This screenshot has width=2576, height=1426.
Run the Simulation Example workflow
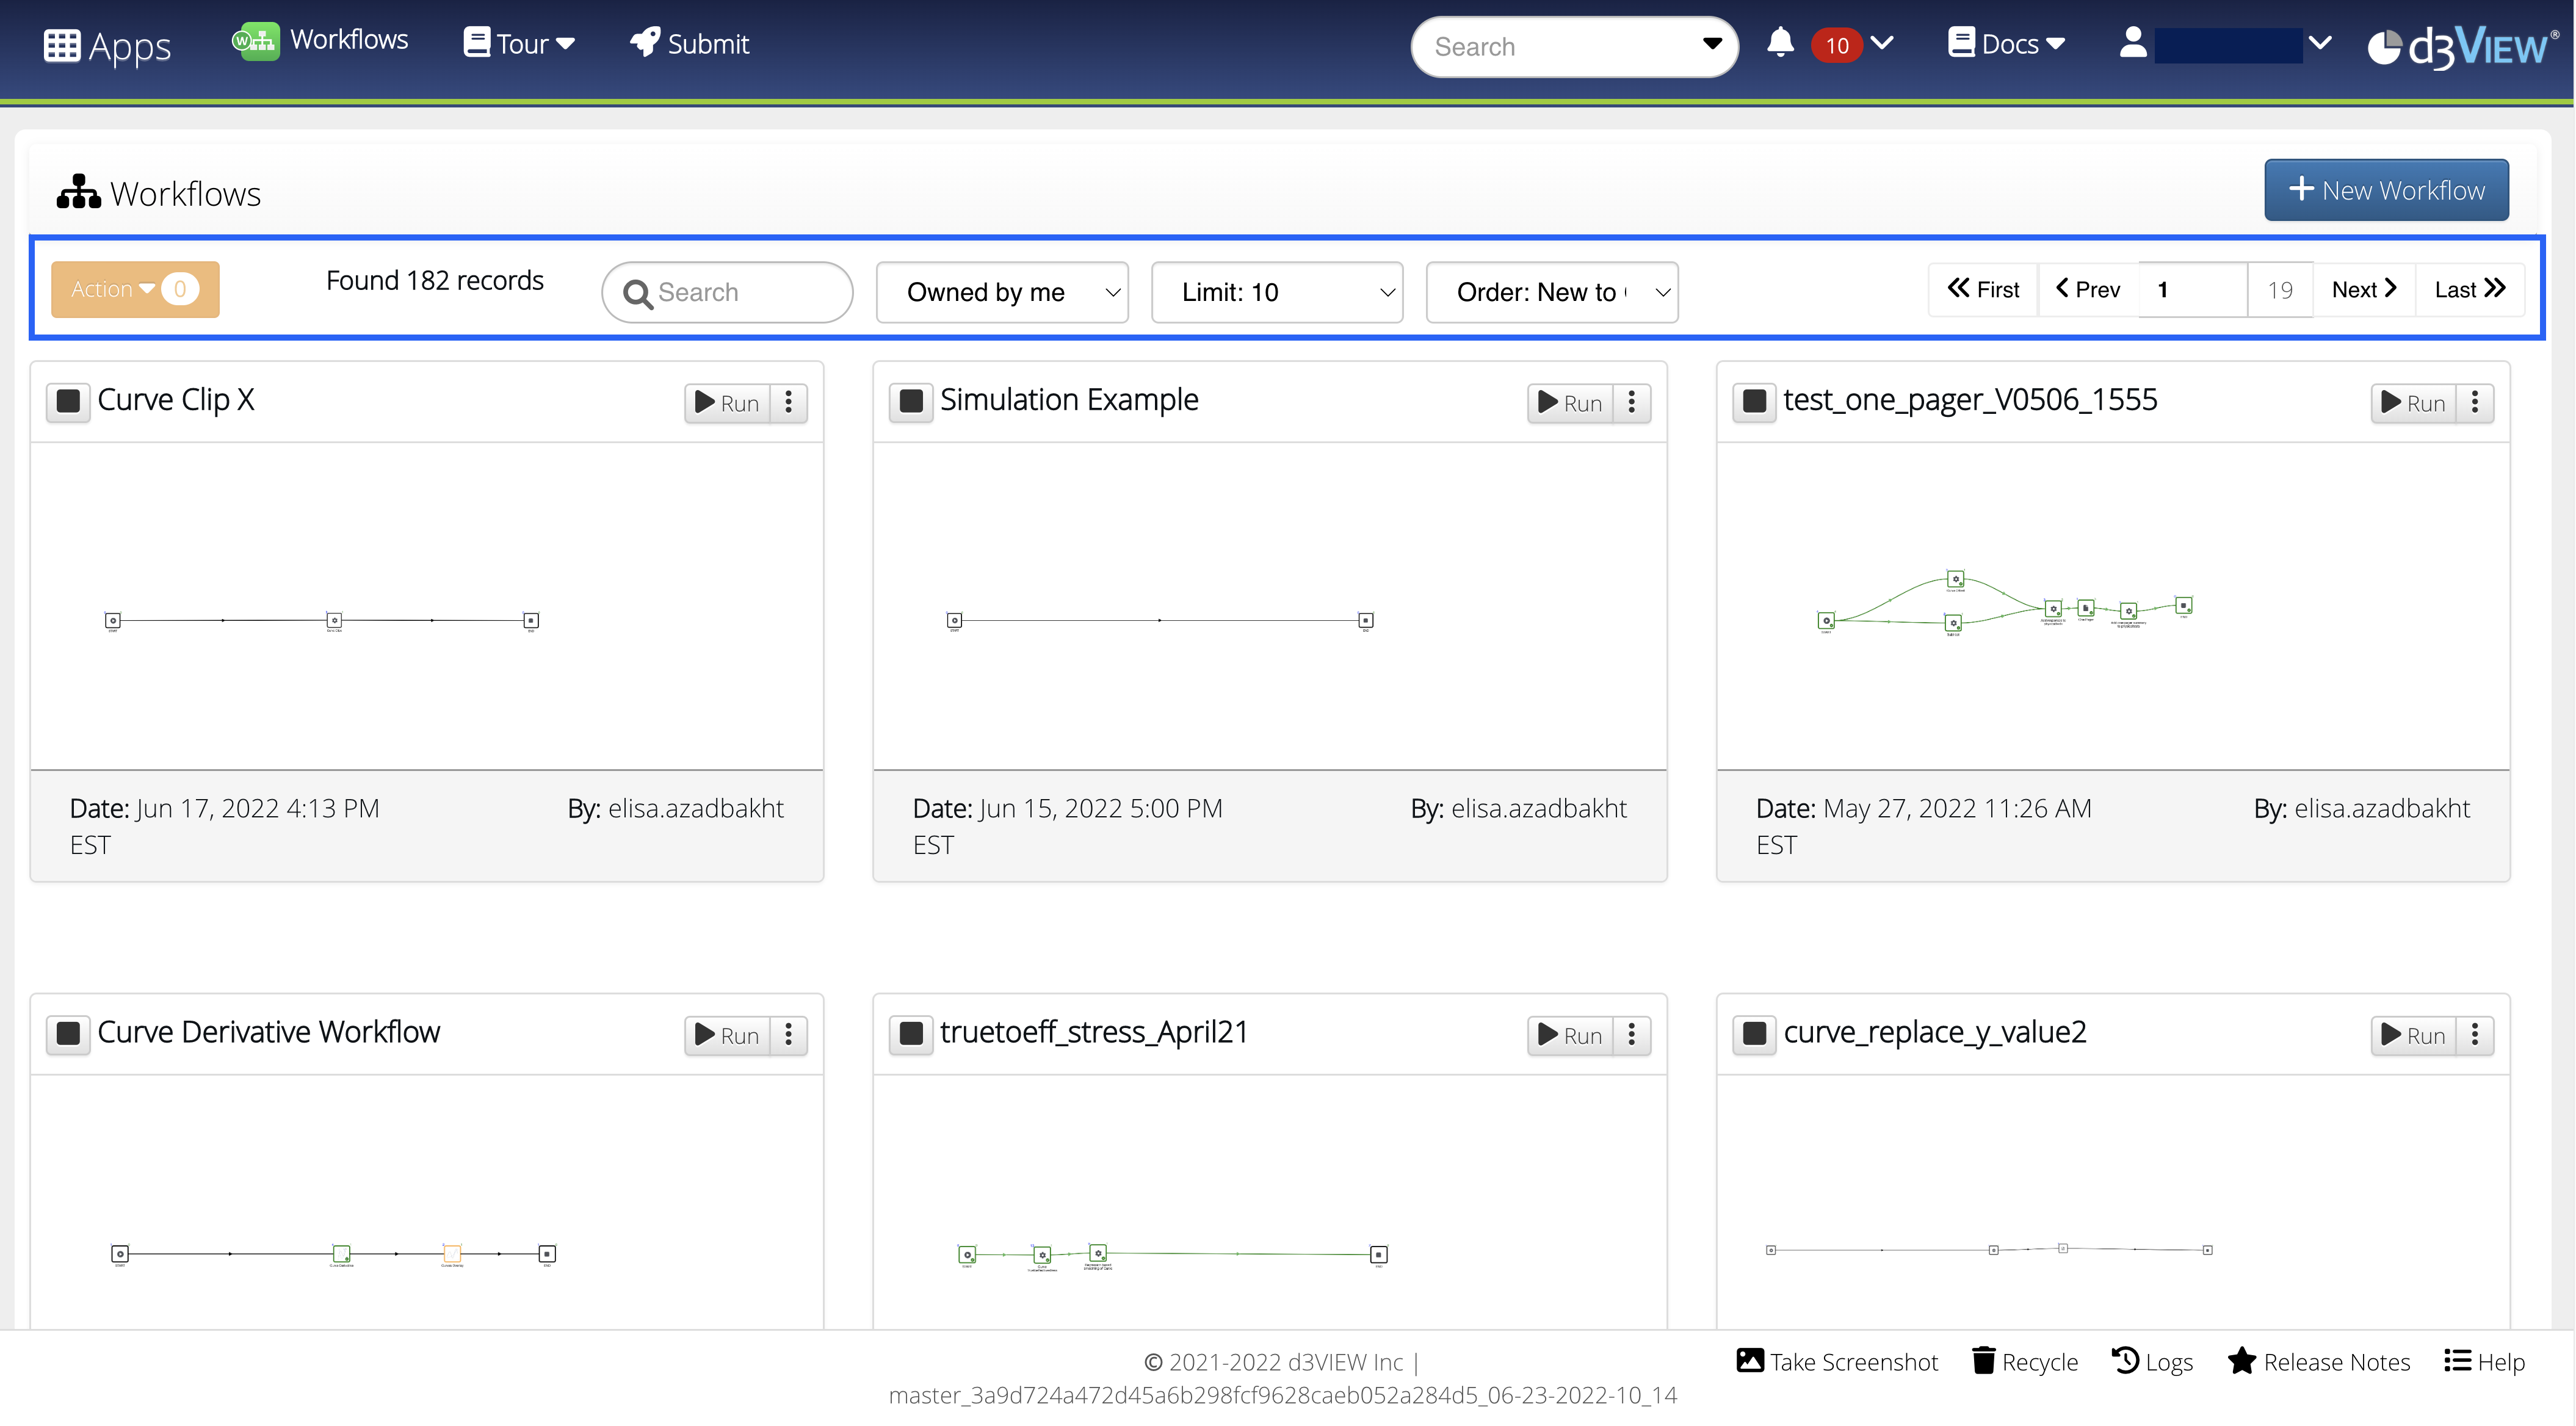click(x=1571, y=403)
